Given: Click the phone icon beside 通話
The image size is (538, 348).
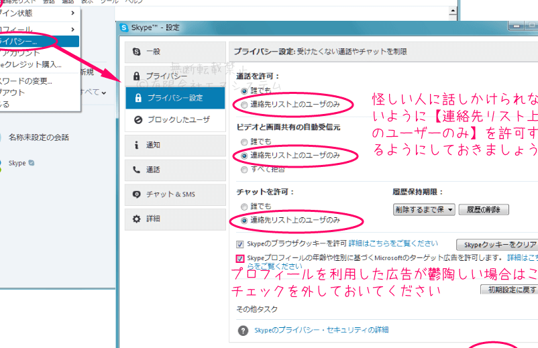Looking at the screenshot, I should click(x=137, y=170).
